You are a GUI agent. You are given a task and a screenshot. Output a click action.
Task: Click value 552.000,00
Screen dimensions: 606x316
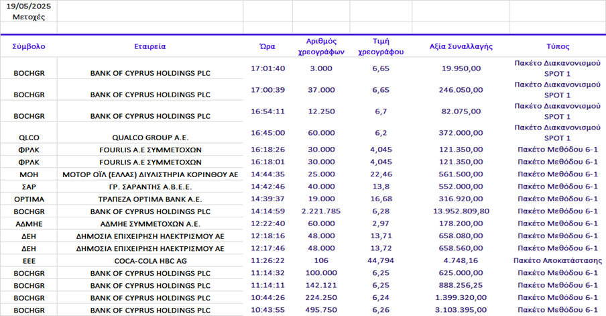(x=461, y=187)
